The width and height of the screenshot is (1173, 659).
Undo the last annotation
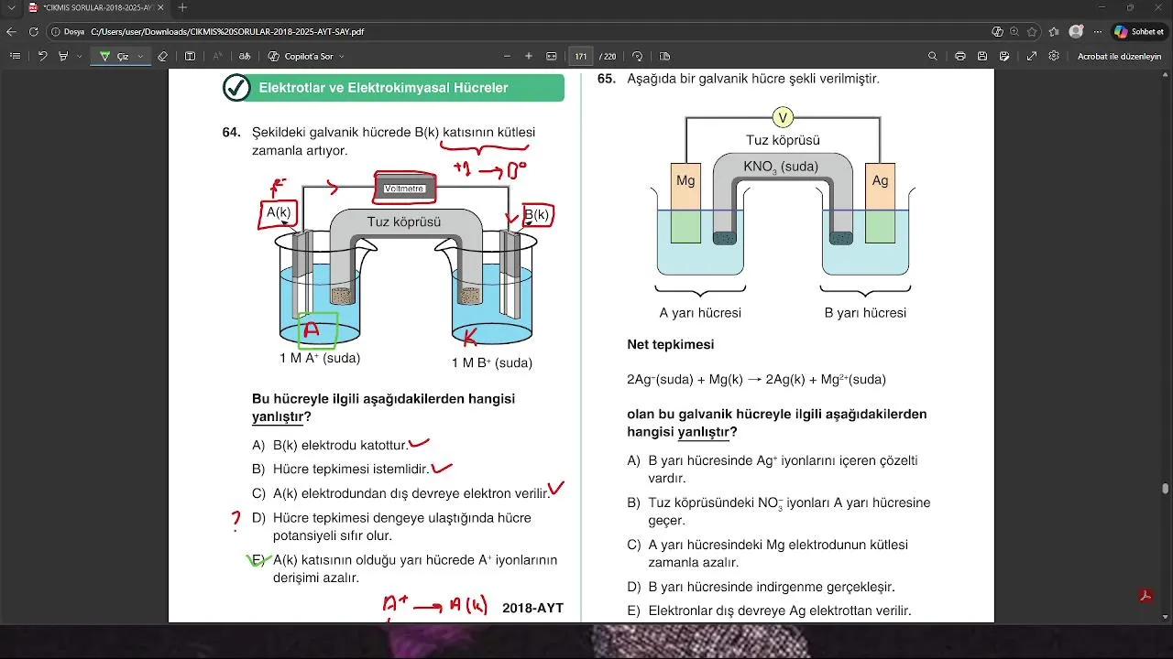tap(42, 56)
